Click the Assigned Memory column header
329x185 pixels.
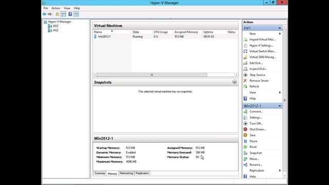pos(188,32)
